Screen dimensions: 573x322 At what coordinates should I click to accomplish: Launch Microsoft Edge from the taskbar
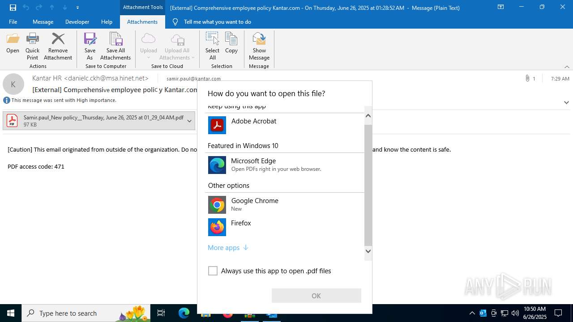point(184,313)
